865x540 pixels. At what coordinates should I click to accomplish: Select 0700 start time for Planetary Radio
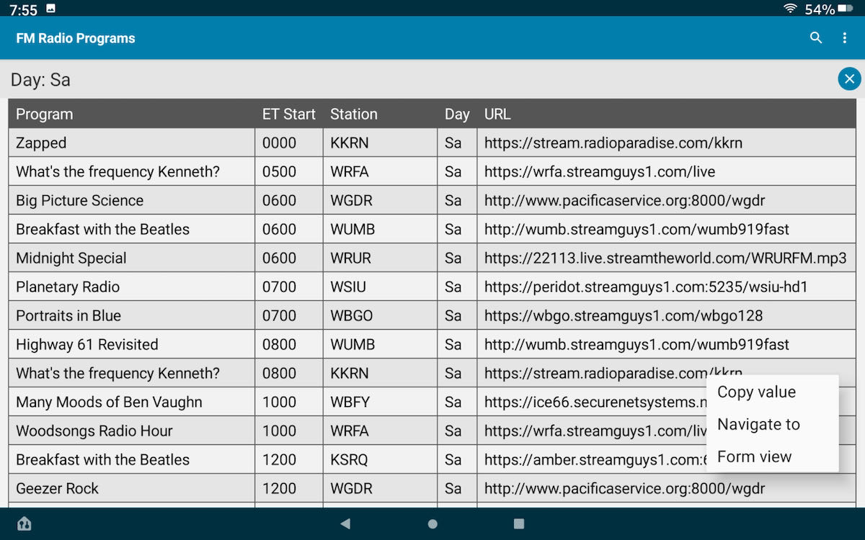(289, 287)
